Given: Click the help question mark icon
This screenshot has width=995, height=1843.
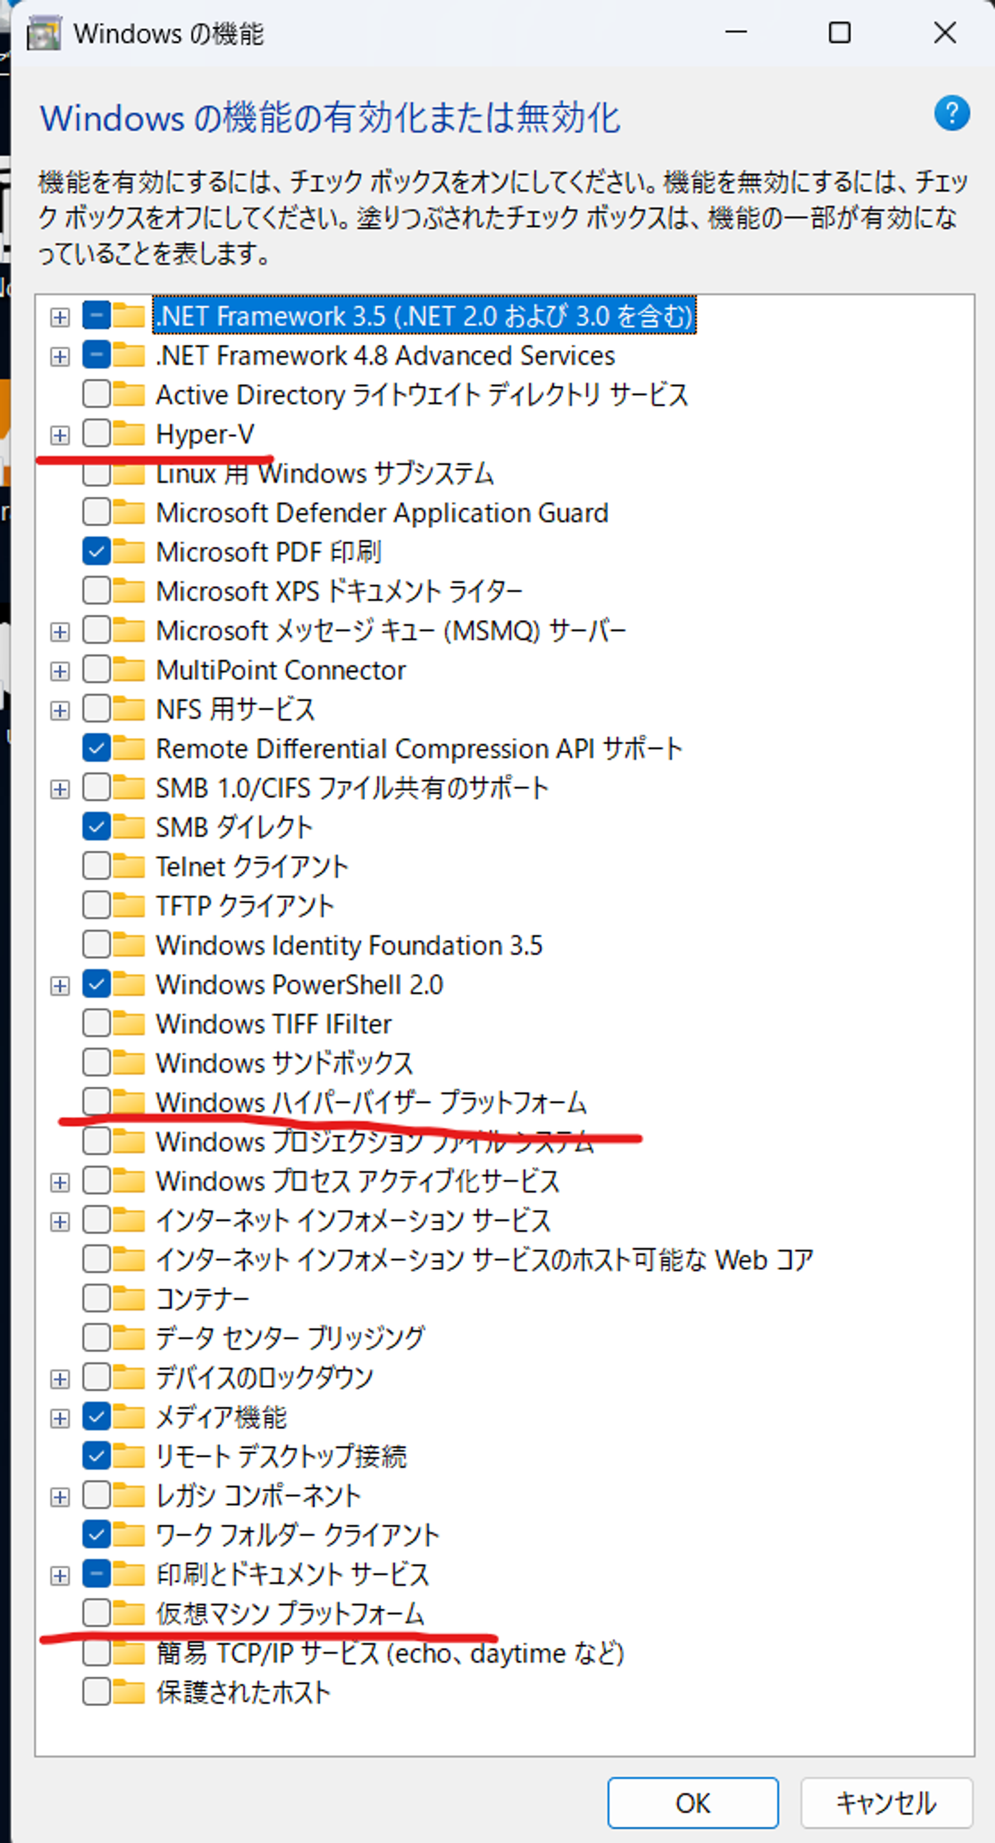Looking at the screenshot, I should click(x=951, y=113).
